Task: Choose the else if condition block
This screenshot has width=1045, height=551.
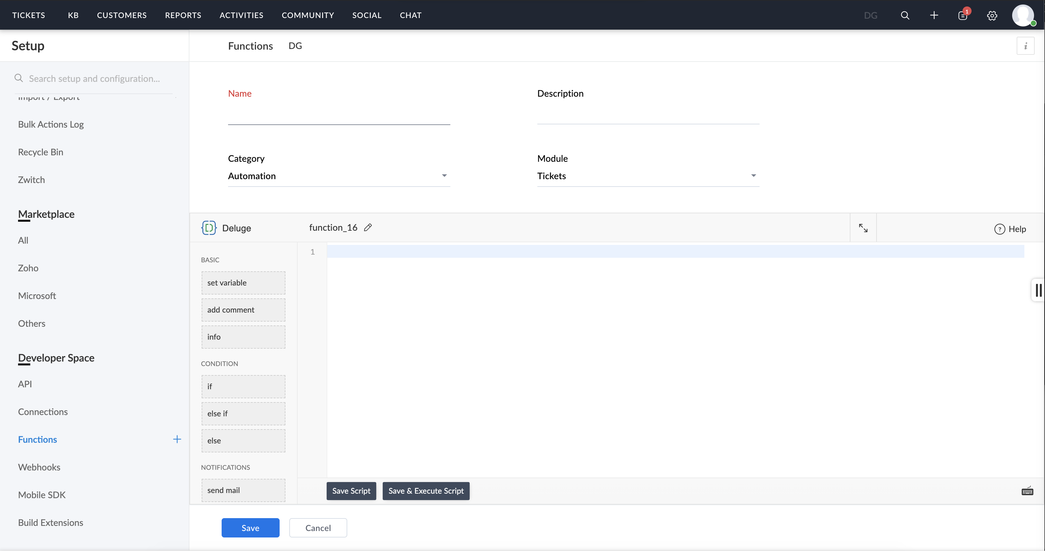Action: point(244,413)
